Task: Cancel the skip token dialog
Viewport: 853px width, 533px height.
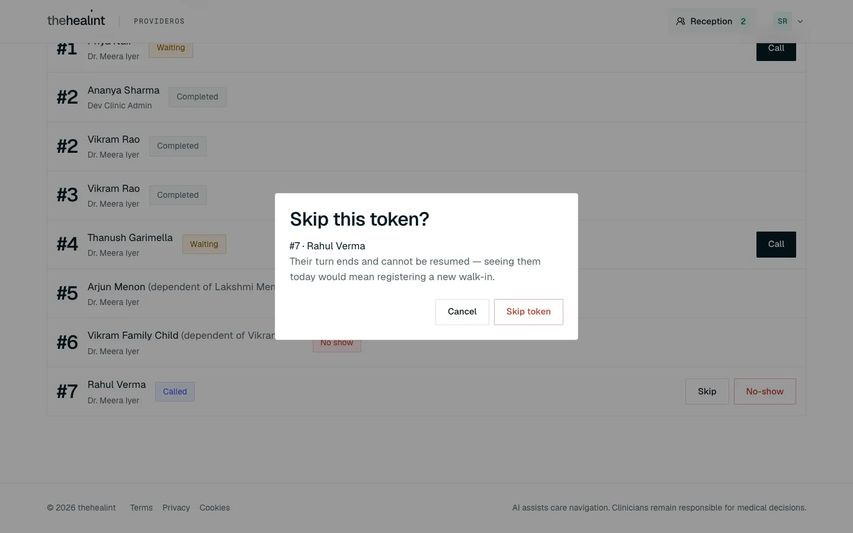Action: coord(462,312)
